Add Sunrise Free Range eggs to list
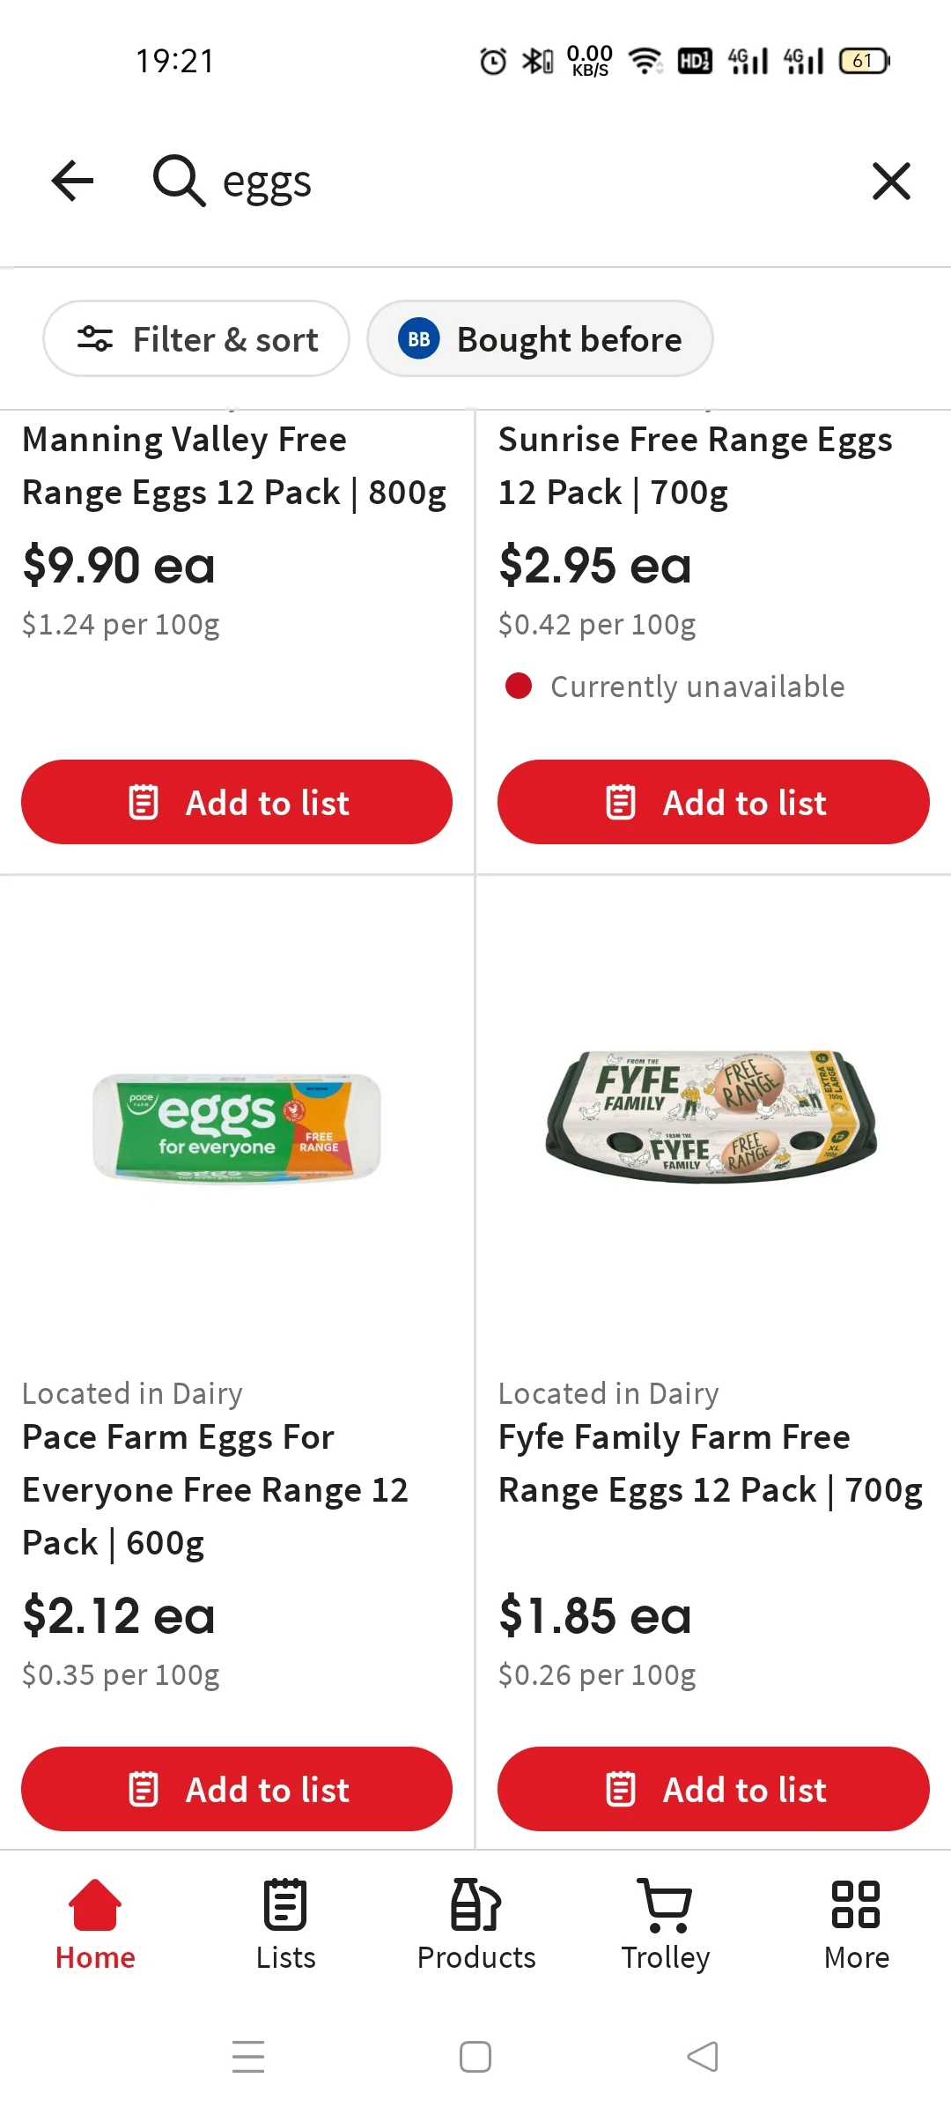Screen dimensions: 951x2115 713,803
